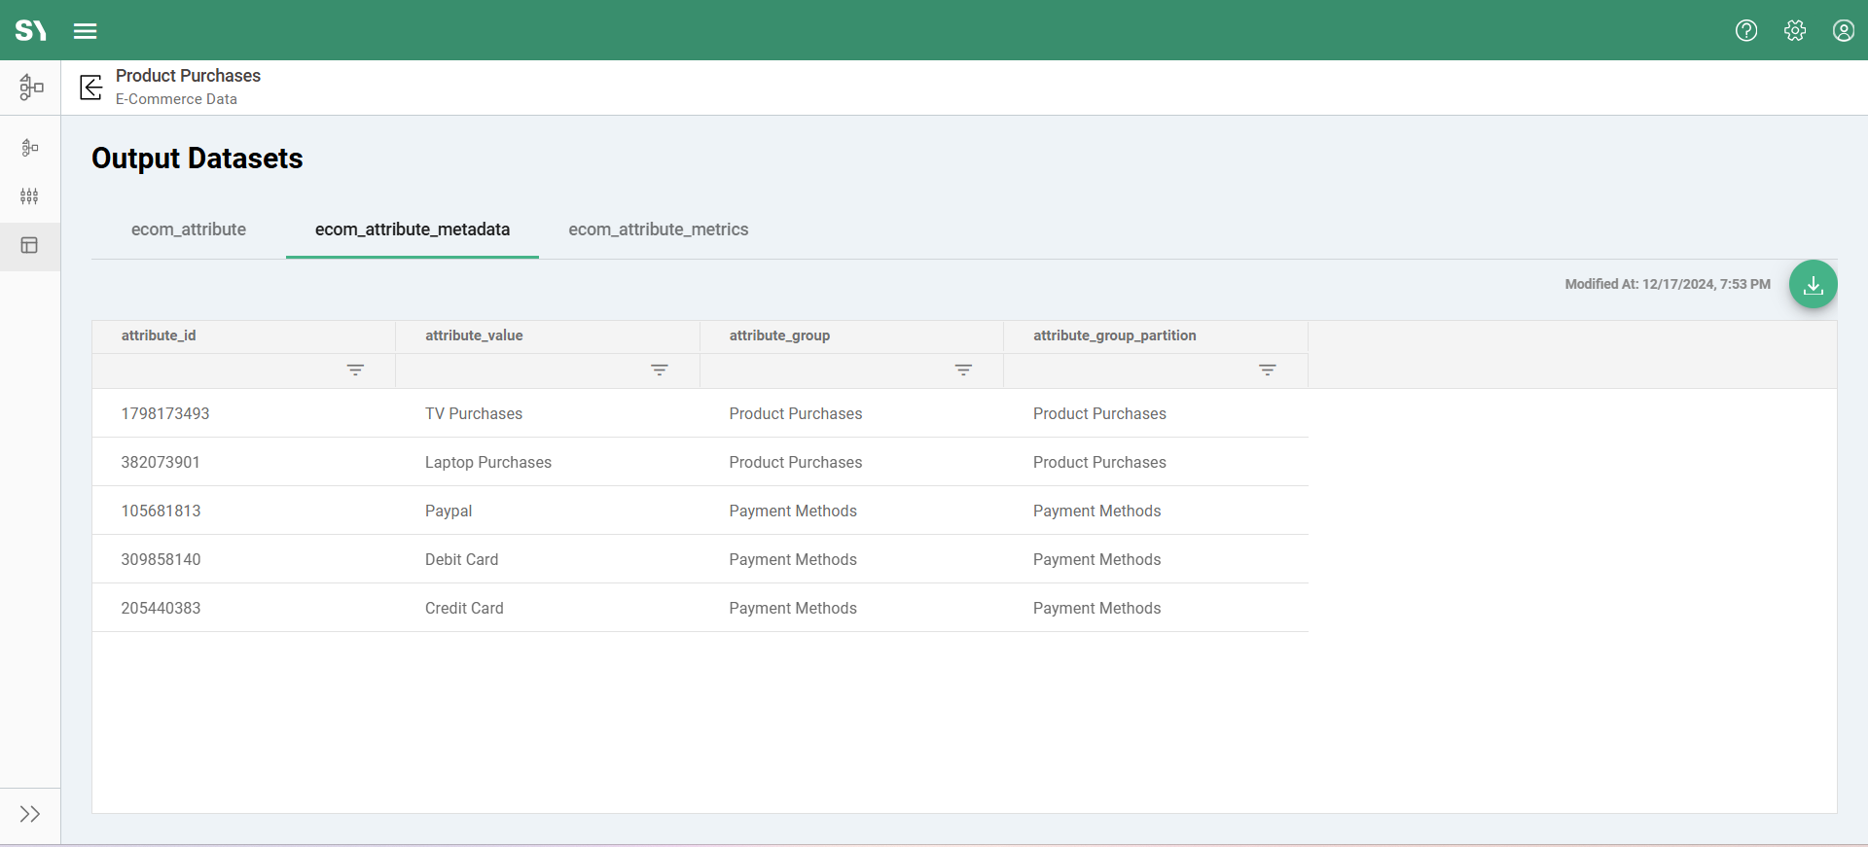This screenshot has height=847, width=1868.
Task: Switch to the ecom_attribute_metrics tab
Action: [x=659, y=229]
